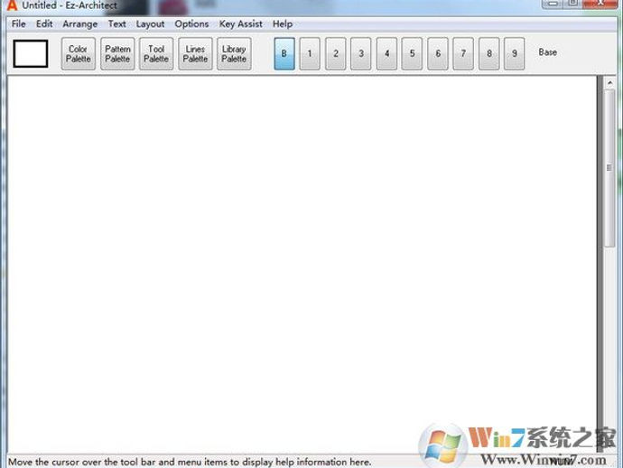623x468 pixels.
Task: Open the Library Palette
Action: [234, 53]
